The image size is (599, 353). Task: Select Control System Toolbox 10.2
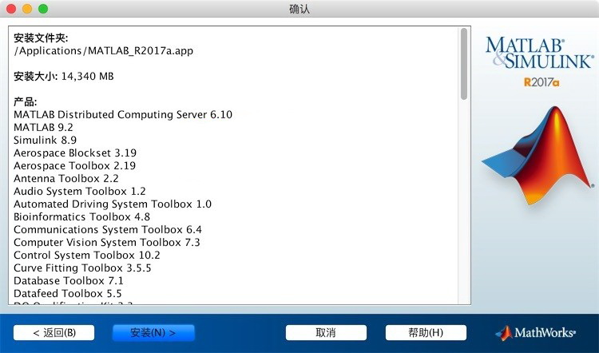87,256
